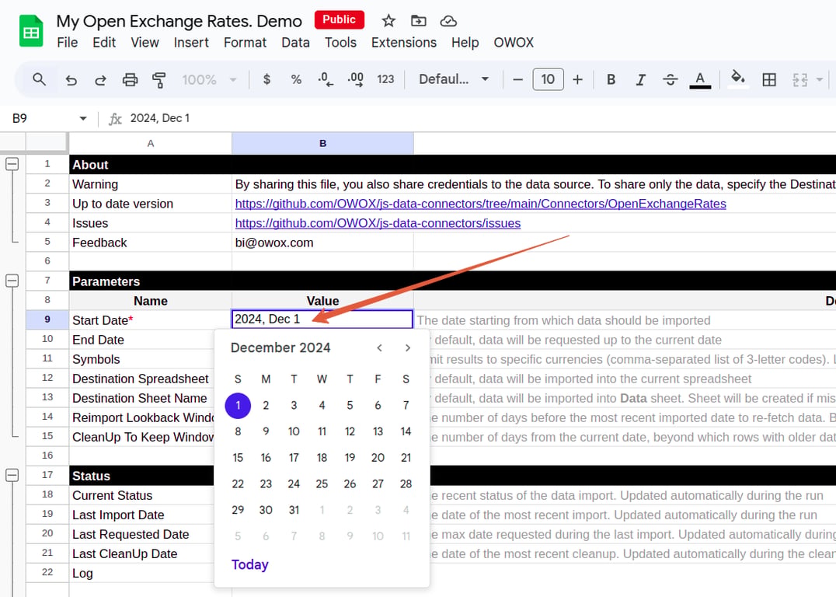836x597 pixels.
Task: Open the fill color picker
Action: [738, 79]
